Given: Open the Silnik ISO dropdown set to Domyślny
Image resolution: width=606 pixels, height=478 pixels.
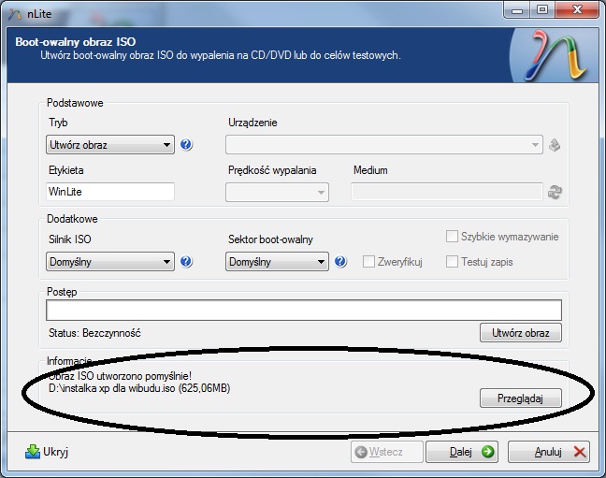Looking at the screenshot, I should 110,261.
